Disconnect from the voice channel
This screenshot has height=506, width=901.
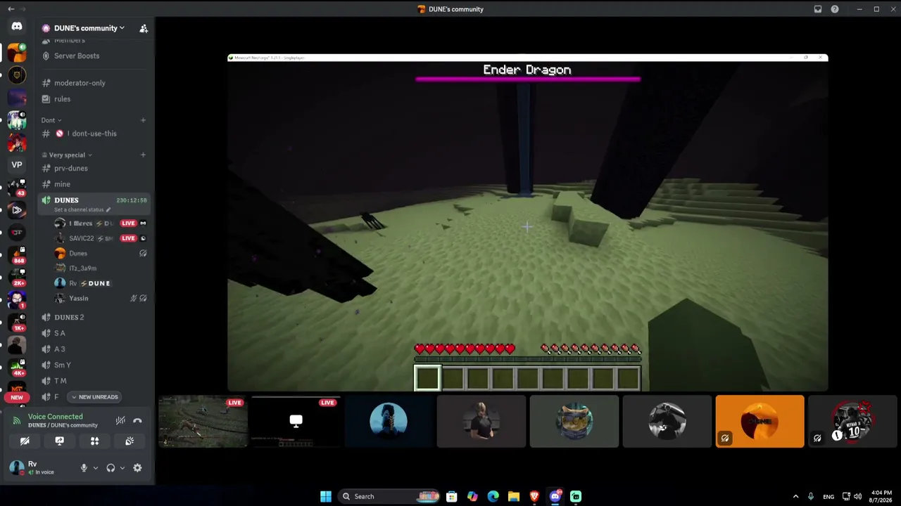coord(137,421)
